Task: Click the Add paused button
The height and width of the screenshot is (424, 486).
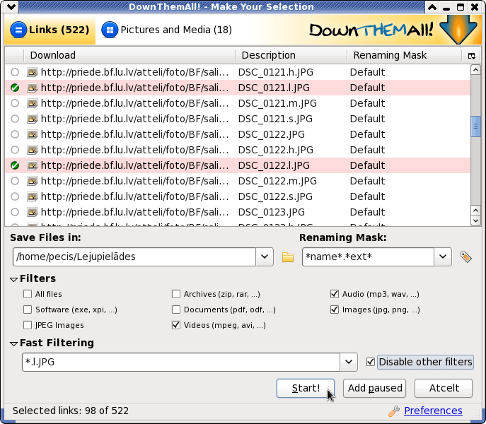Action: tap(374, 388)
